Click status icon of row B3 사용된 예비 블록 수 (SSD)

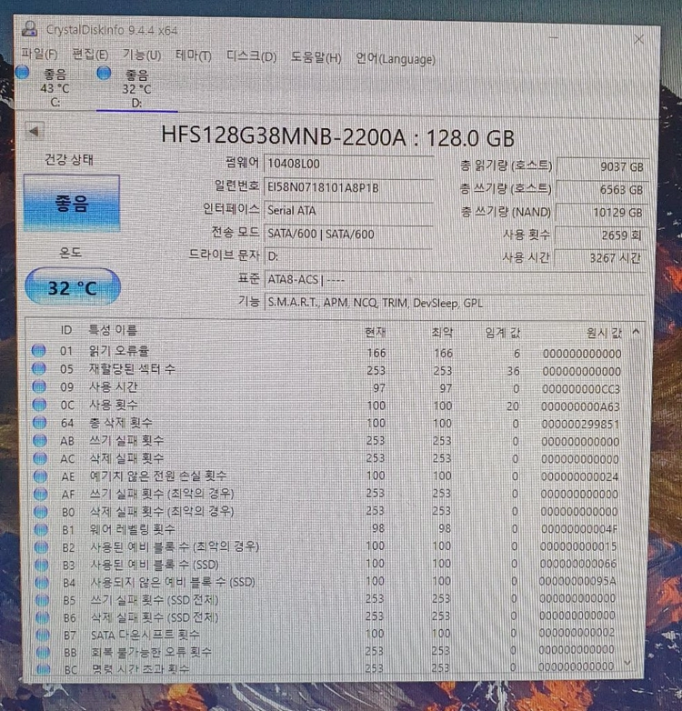coord(41,565)
